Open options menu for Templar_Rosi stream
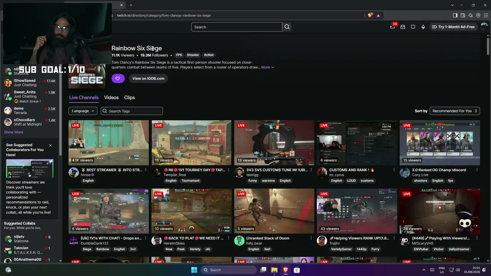 pyautogui.click(x=228, y=170)
